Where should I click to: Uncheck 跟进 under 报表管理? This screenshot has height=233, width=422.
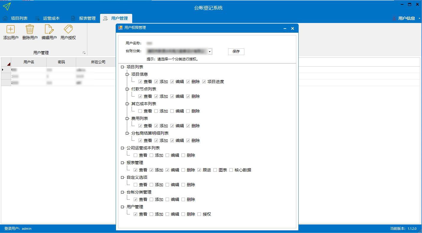(199, 170)
